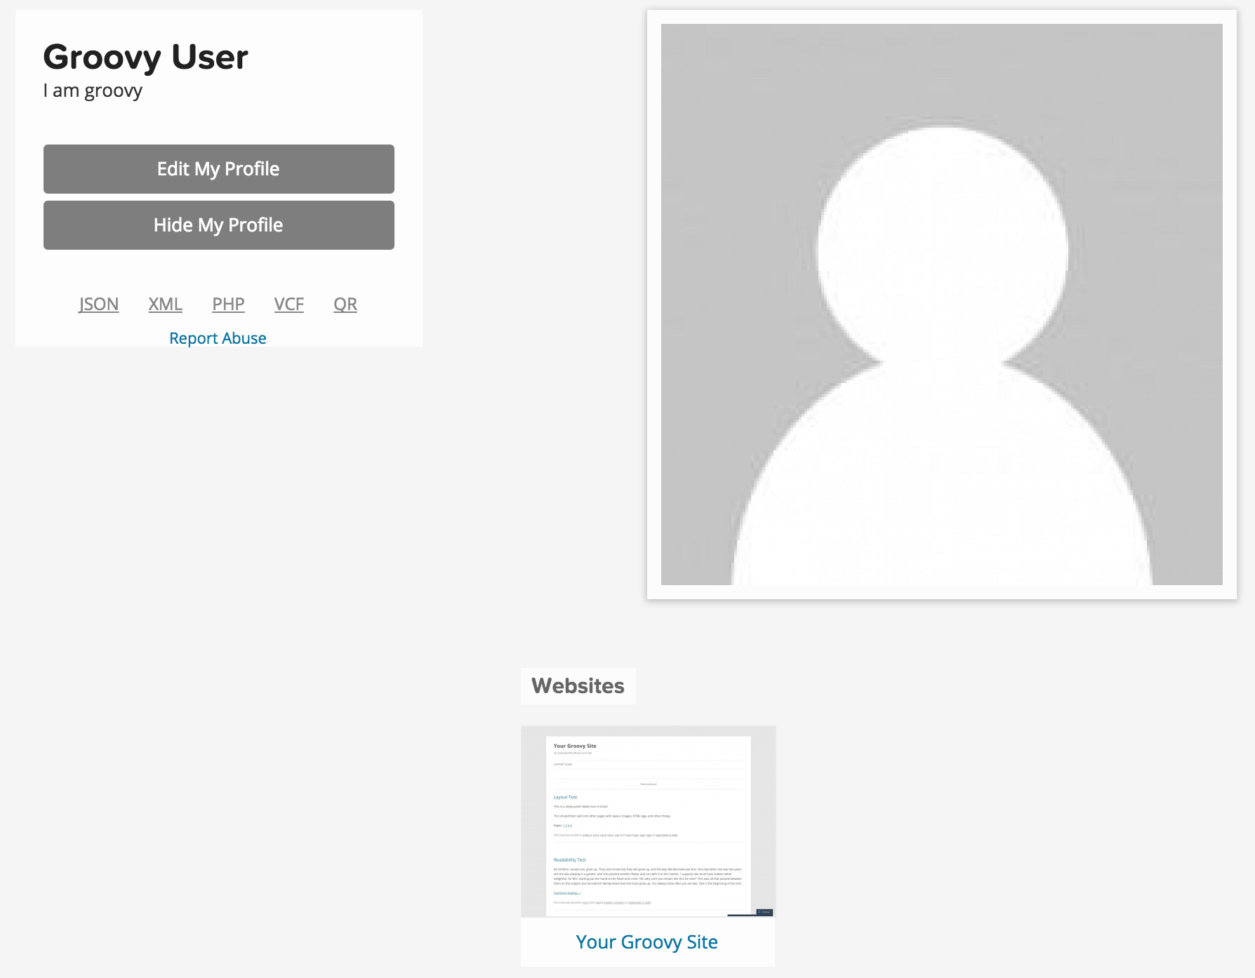Click Continue reading inside the site preview
1255x978 pixels.
click(566, 893)
